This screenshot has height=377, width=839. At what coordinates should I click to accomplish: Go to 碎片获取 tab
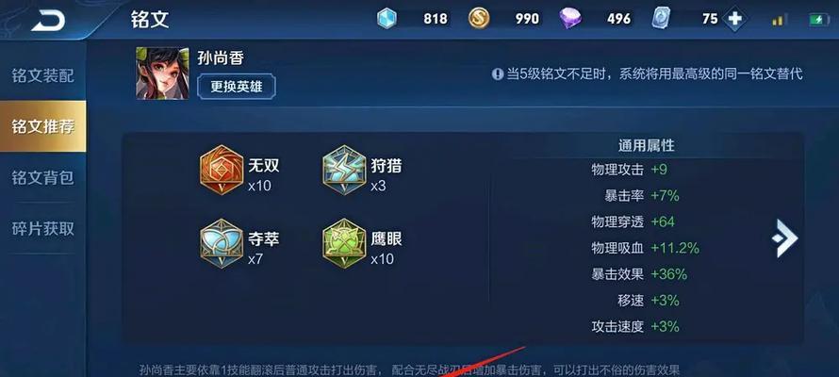[x=42, y=229]
